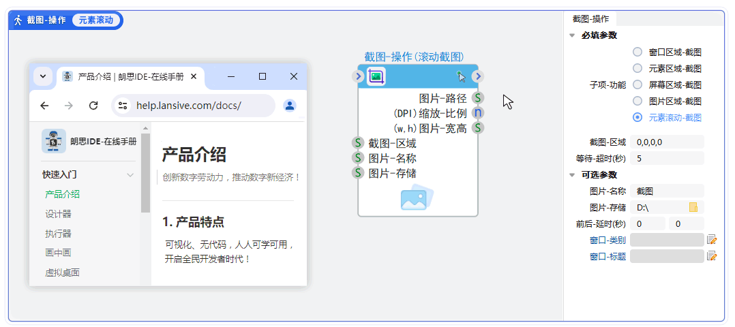735x327 pixels.
Task: Switch to the 截图-操作 properties tab
Action: click(x=590, y=19)
